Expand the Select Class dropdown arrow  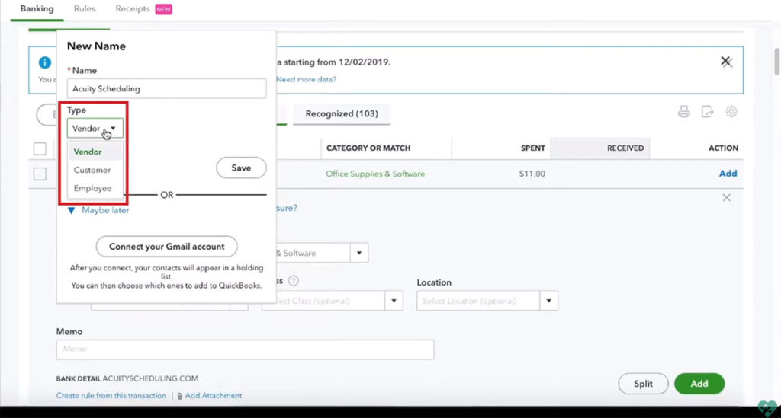pyautogui.click(x=394, y=301)
